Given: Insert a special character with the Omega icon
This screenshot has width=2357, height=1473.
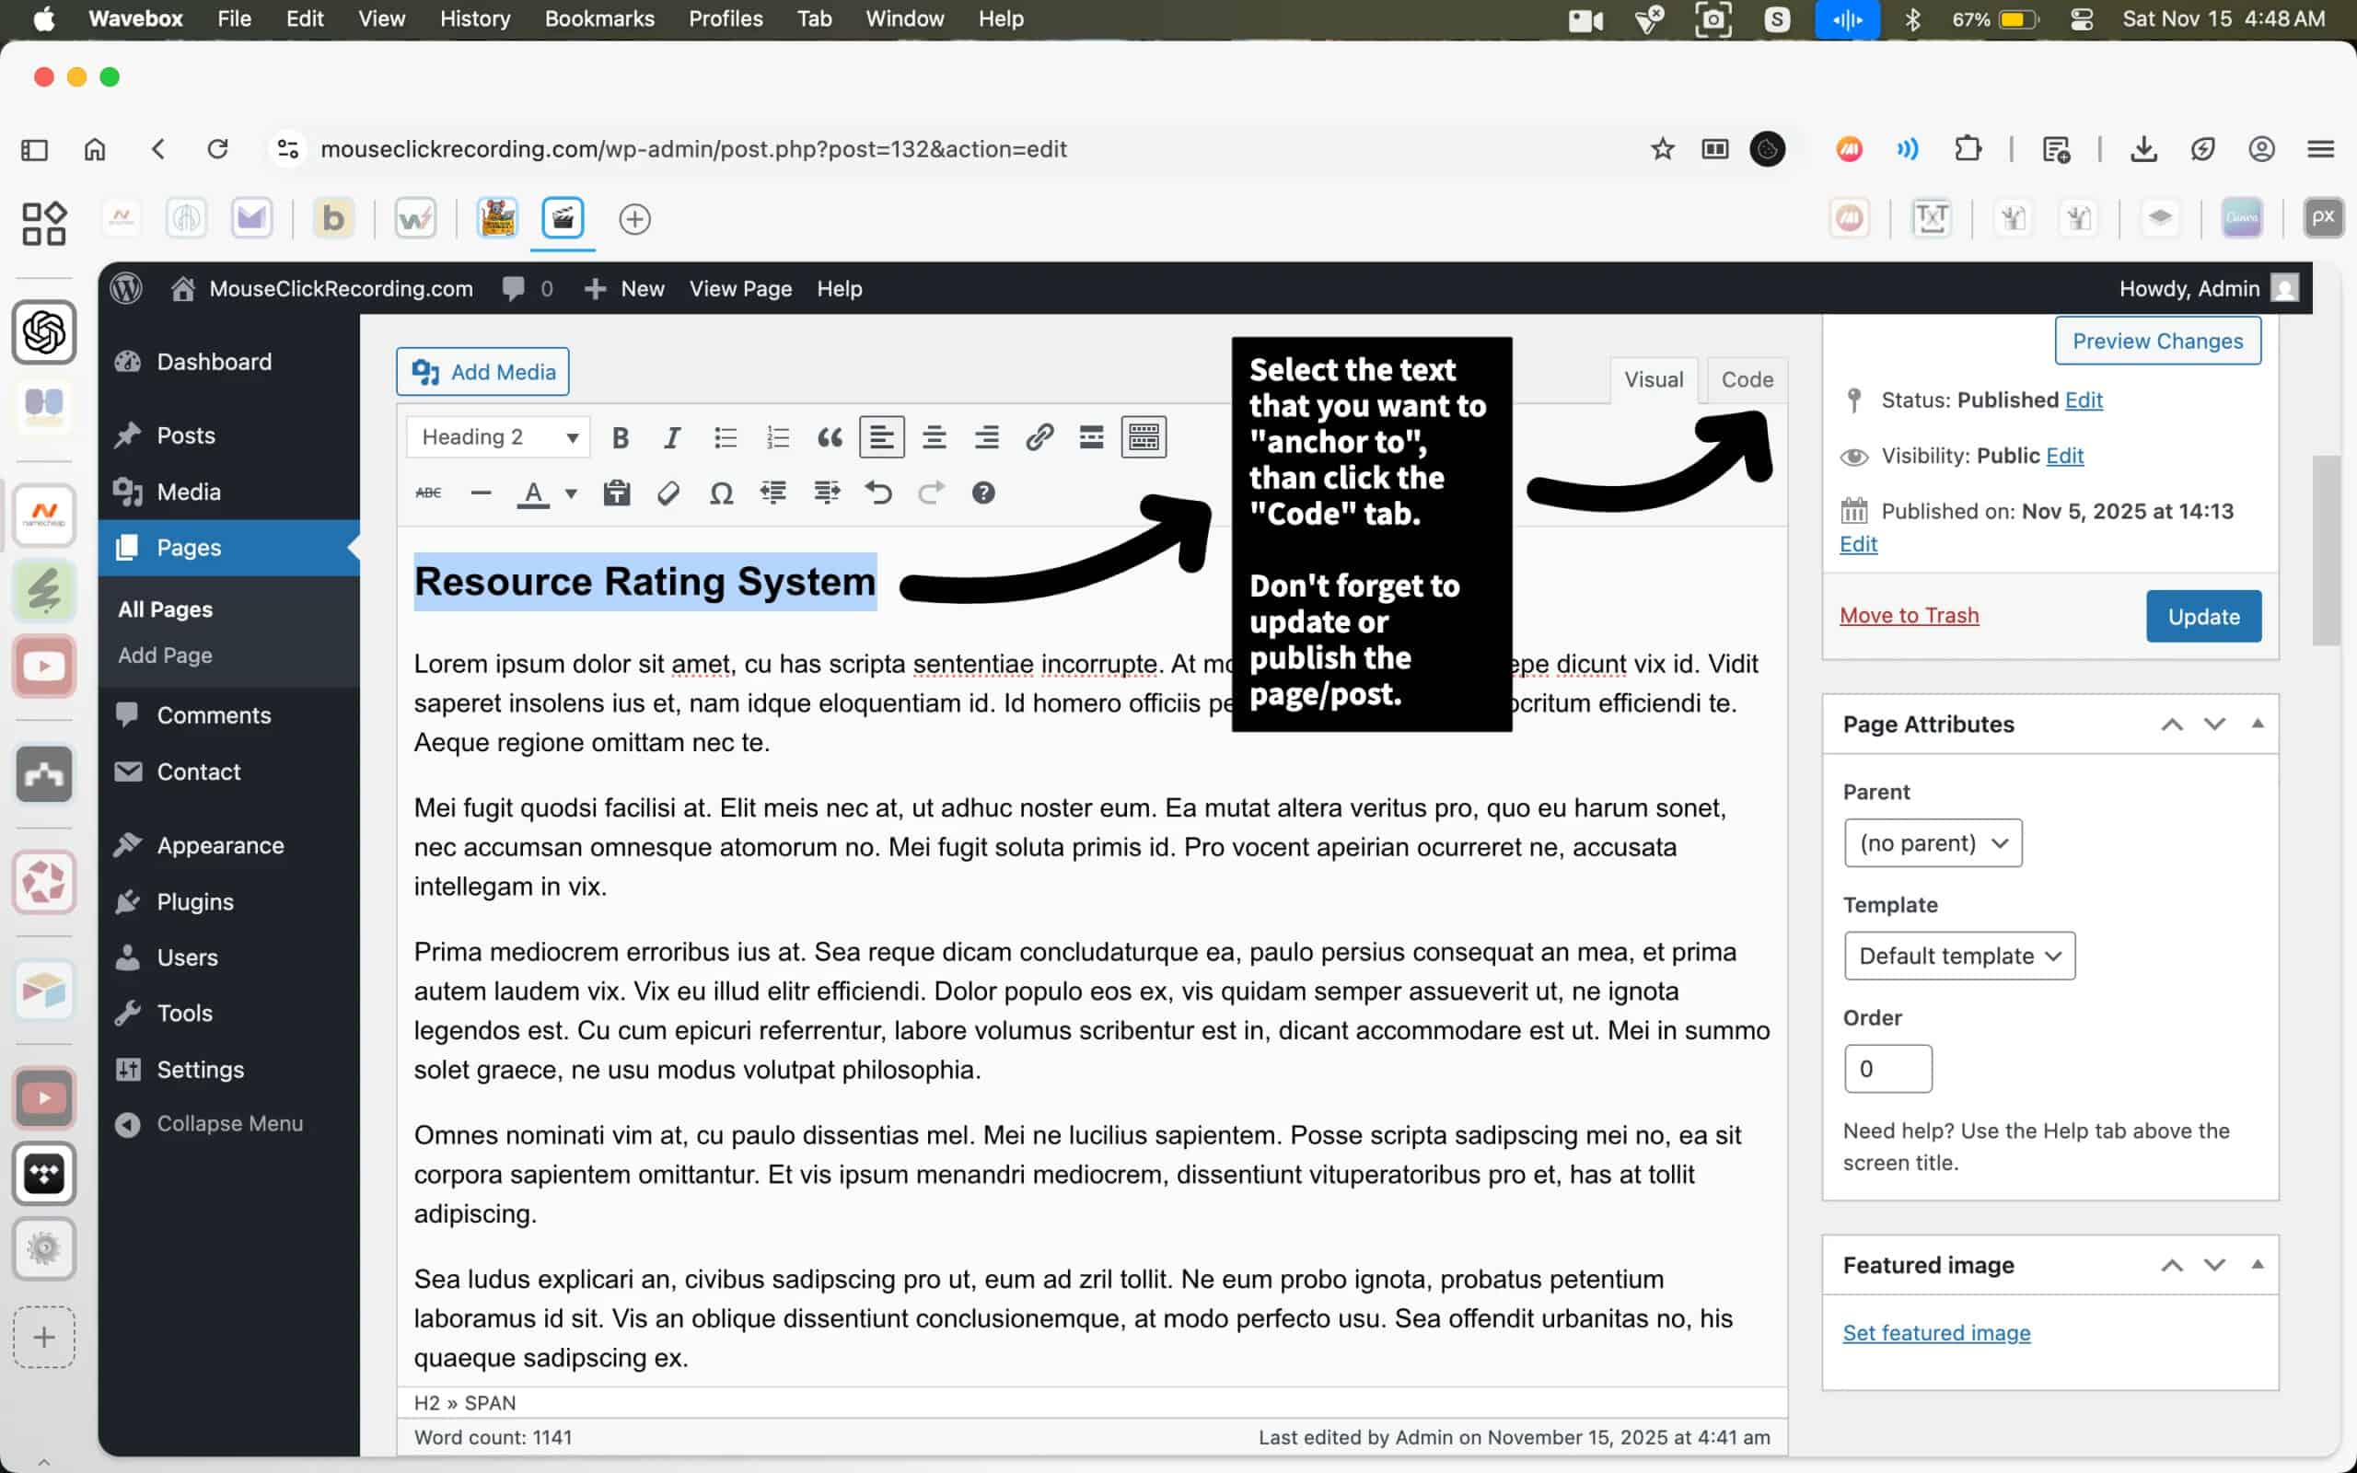Looking at the screenshot, I should pyautogui.click(x=721, y=493).
